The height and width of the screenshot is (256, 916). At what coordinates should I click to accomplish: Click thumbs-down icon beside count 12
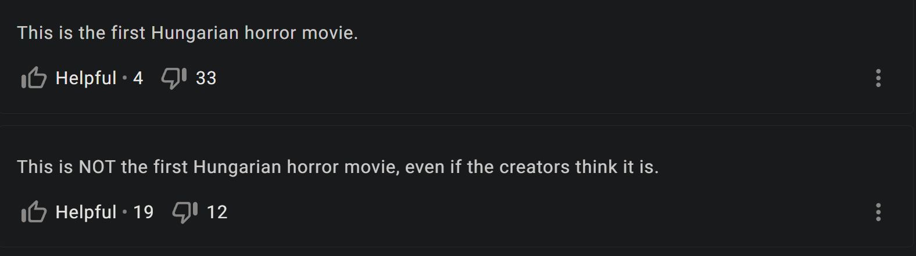(185, 212)
